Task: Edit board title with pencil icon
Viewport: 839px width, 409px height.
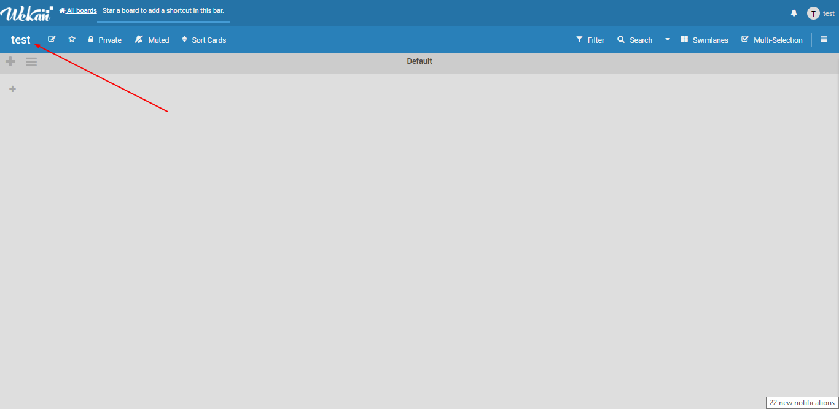Action: pos(52,39)
